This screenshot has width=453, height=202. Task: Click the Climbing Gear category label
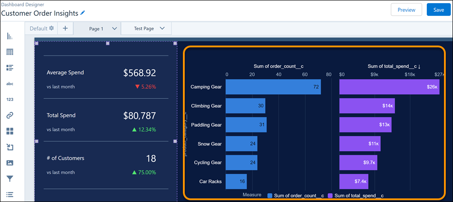206,106
